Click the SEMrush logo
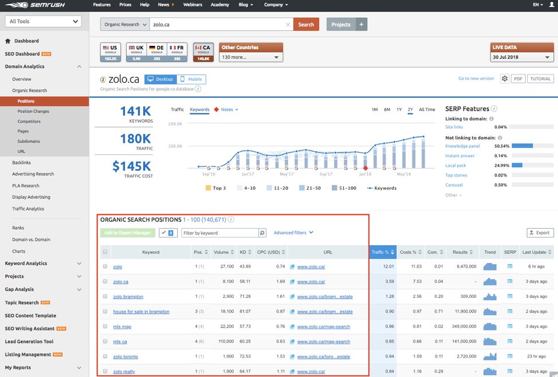Image resolution: width=558 pixels, height=377 pixels. [x=35, y=5]
